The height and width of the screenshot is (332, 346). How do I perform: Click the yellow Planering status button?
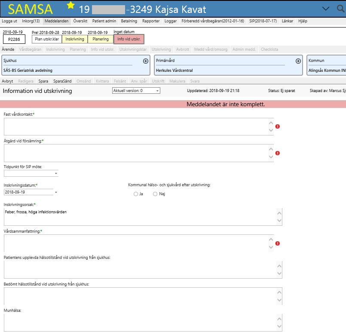pos(101,39)
